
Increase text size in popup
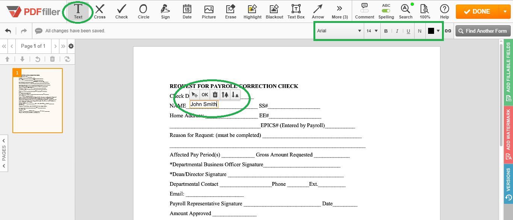(x=225, y=95)
